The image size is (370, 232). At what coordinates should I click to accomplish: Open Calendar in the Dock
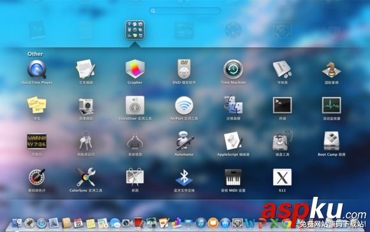(78, 223)
